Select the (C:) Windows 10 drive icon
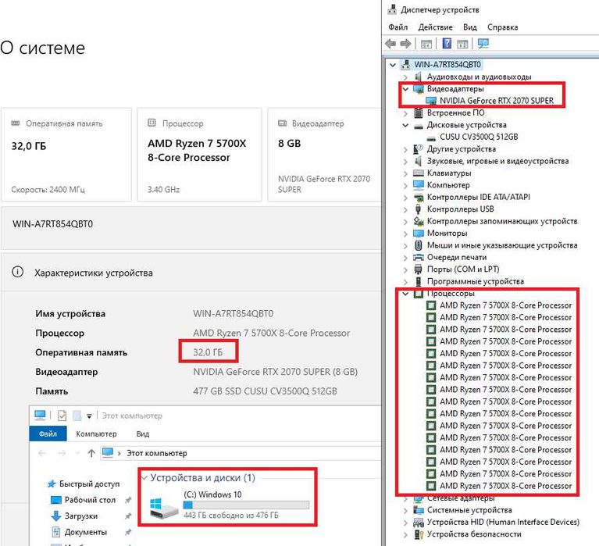This screenshot has width=599, height=546. (x=163, y=507)
